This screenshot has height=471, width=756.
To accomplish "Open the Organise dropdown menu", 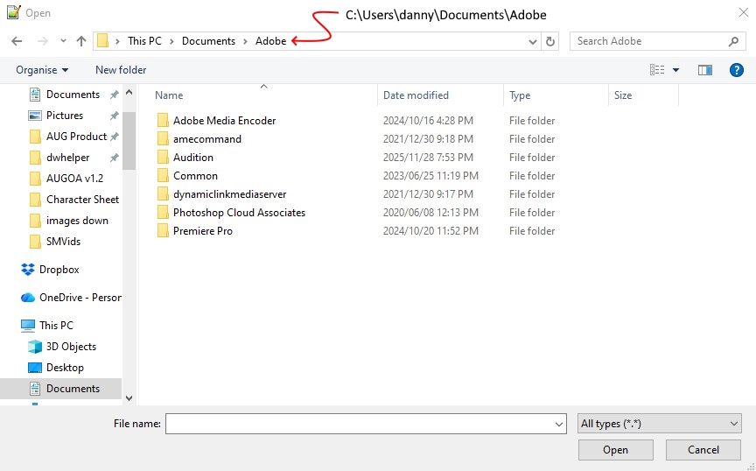I will [42, 70].
